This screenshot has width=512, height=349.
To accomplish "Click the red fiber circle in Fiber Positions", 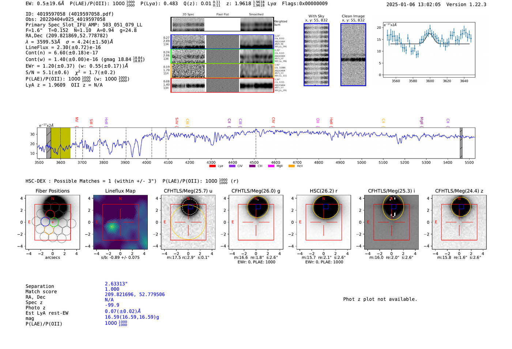I will coord(50,215).
